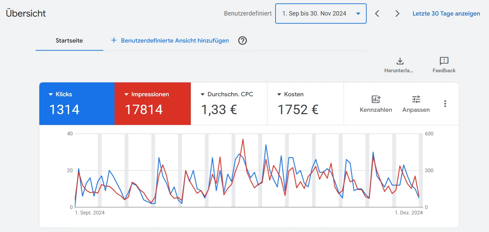Open the Klicks metric dropdown arrow

click(x=51, y=94)
